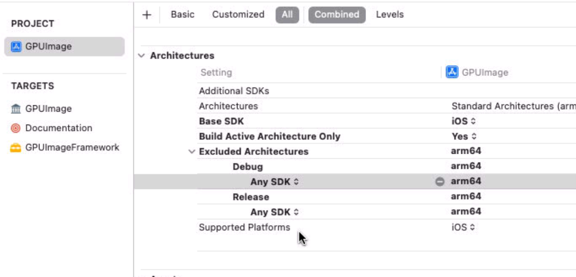Collapse the Excluded Architectures row
Viewport: 576px width, 277px height.
(192, 152)
